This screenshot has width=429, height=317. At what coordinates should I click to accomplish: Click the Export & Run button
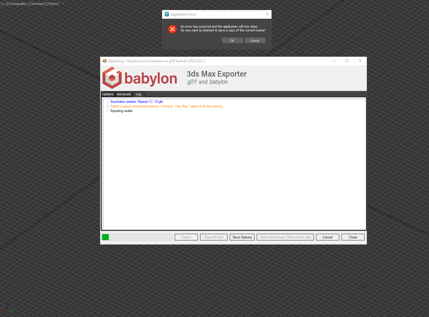tap(214, 237)
